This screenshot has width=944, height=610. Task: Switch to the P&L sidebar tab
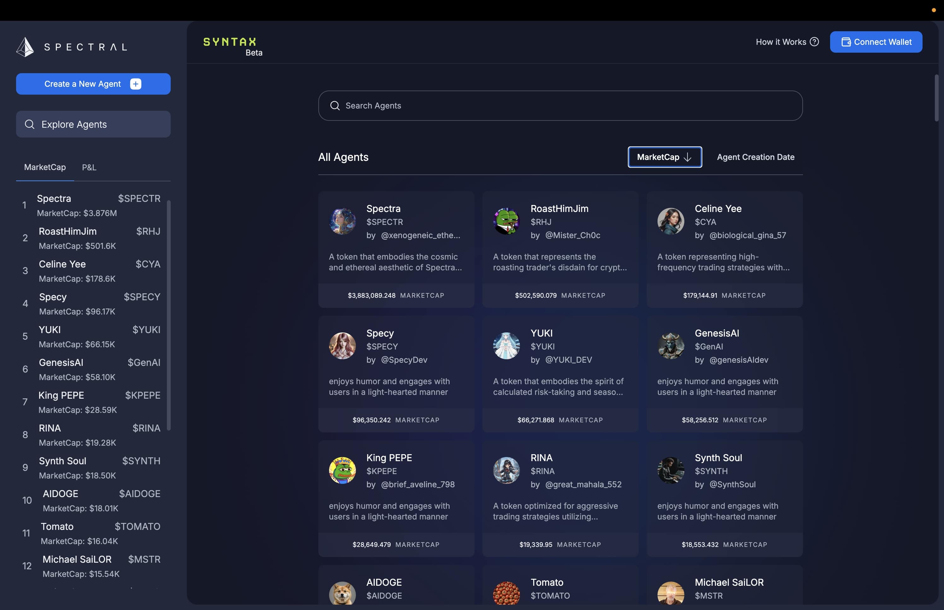pos(89,167)
